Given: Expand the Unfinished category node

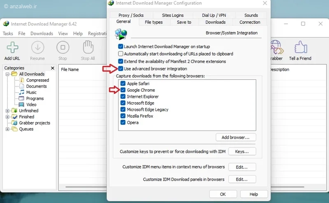Looking at the screenshot, I should 7,111.
